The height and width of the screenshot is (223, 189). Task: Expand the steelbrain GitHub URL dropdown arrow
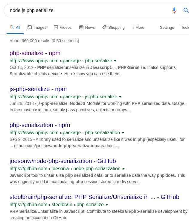click(107, 205)
